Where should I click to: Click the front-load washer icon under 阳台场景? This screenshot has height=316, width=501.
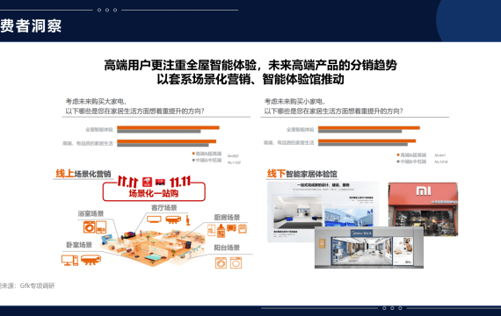(221, 263)
